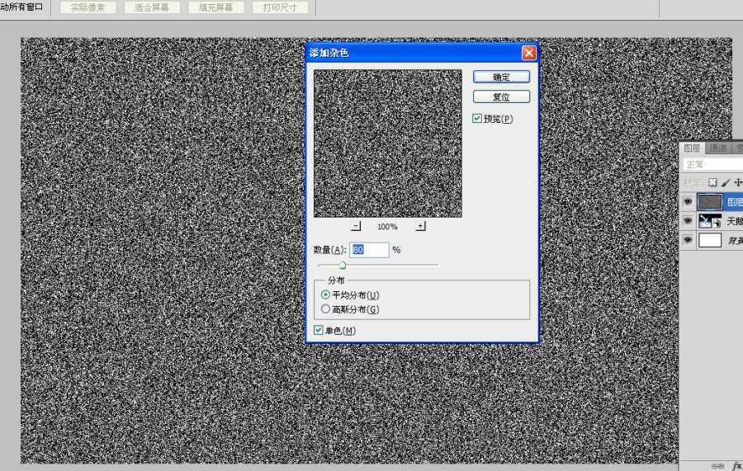Click the 复位 reset button
The width and height of the screenshot is (743, 471).
coord(501,97)
